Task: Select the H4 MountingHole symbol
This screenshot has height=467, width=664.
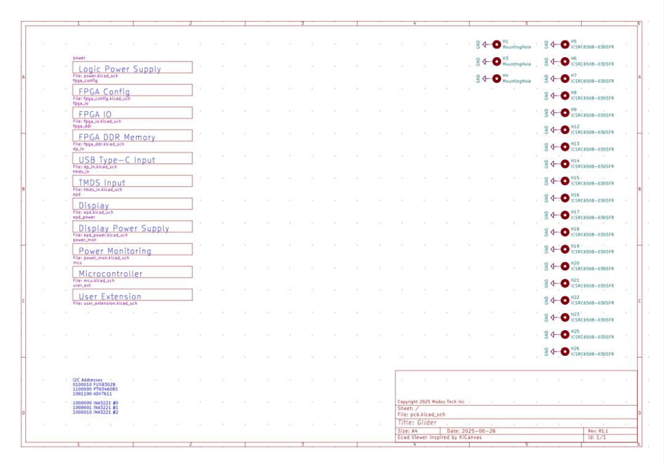Action: click(x=497, y=78)
